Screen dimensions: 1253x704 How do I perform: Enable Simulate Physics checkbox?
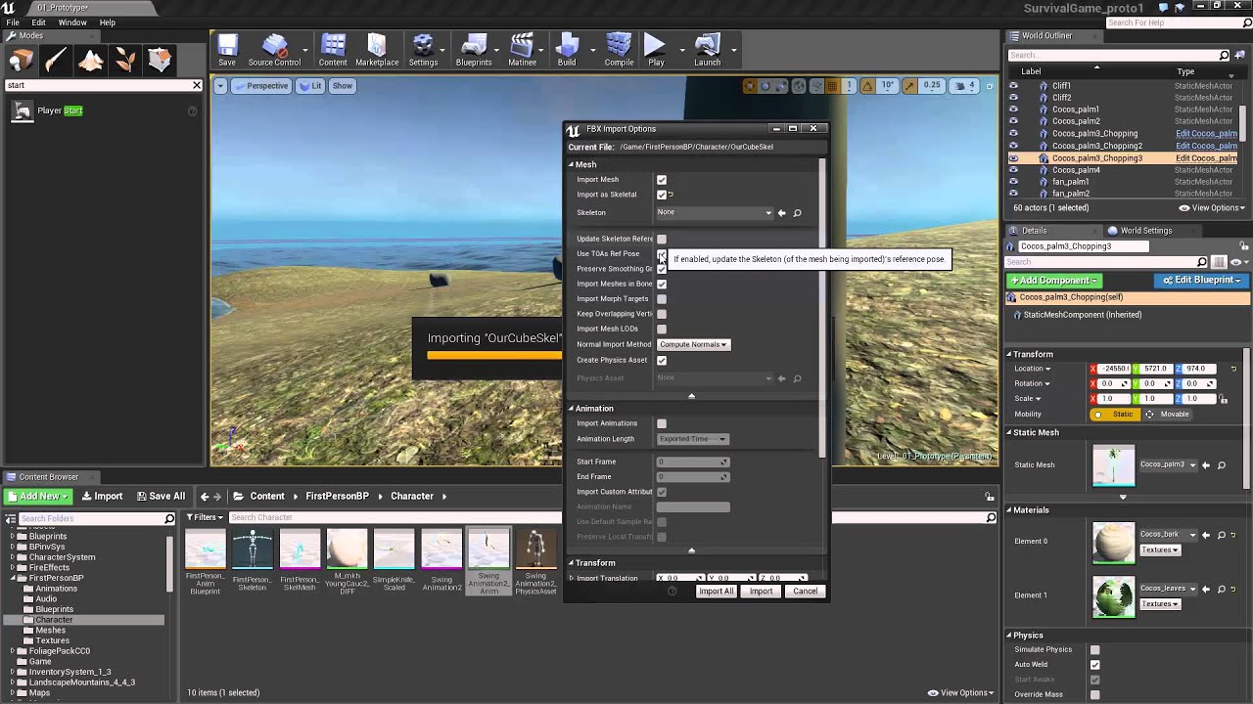(x=1095, y=649)
